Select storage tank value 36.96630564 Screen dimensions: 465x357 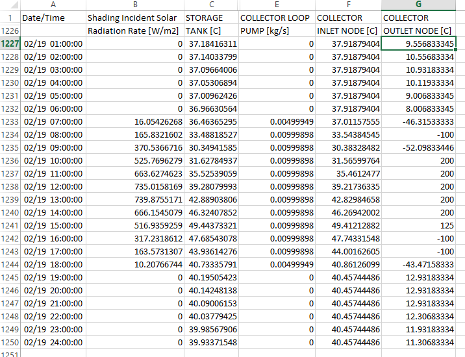coord(212,109)
